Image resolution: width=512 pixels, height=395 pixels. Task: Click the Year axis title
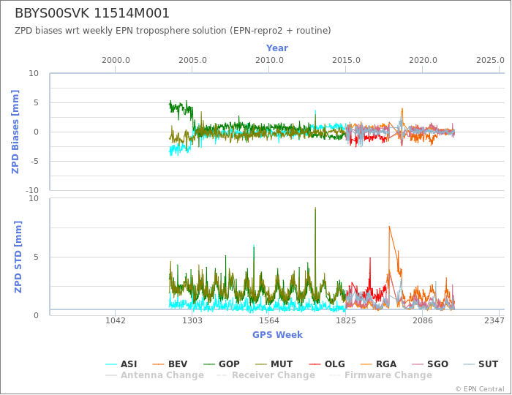click(277, 48)
